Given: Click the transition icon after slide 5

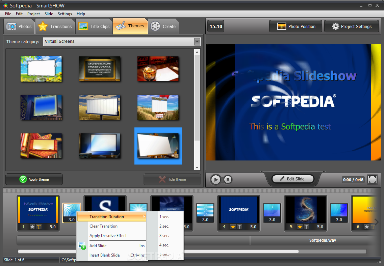Looking at the screenshot, I should 339,213.
